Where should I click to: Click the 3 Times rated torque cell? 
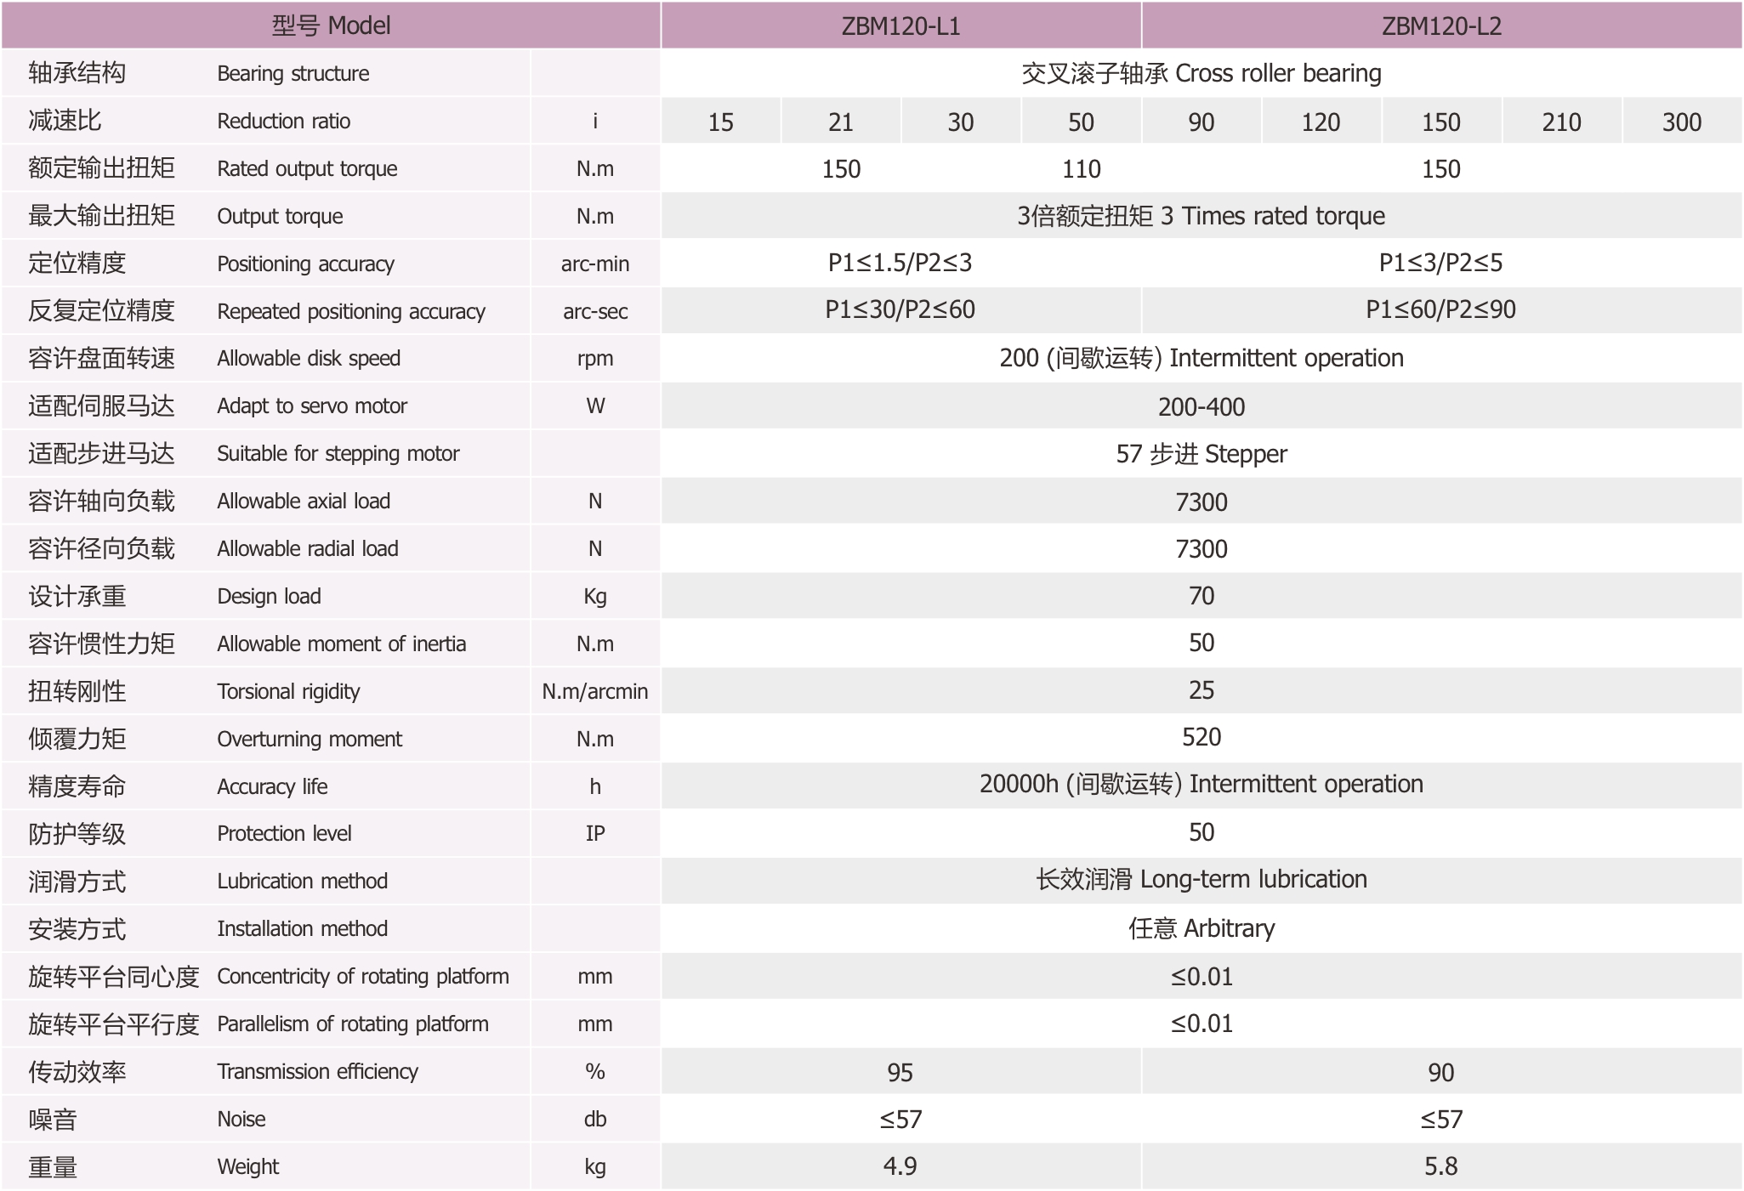(x=1199, y=216)
